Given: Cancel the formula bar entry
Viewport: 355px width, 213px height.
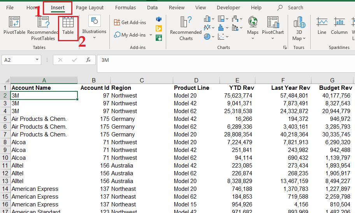Looking at the screenshot, I should (x=60, y=60).
